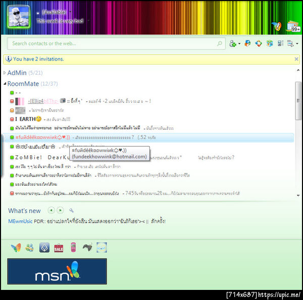
Task: Select the [E]liz4bEThz contact
Action: [x=43, y=101]
